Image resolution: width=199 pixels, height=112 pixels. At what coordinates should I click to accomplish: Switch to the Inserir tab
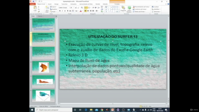(x=50, y=4)
